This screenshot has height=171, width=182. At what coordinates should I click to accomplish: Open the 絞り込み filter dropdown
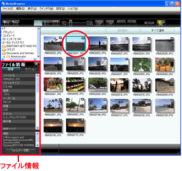(161, 23)
